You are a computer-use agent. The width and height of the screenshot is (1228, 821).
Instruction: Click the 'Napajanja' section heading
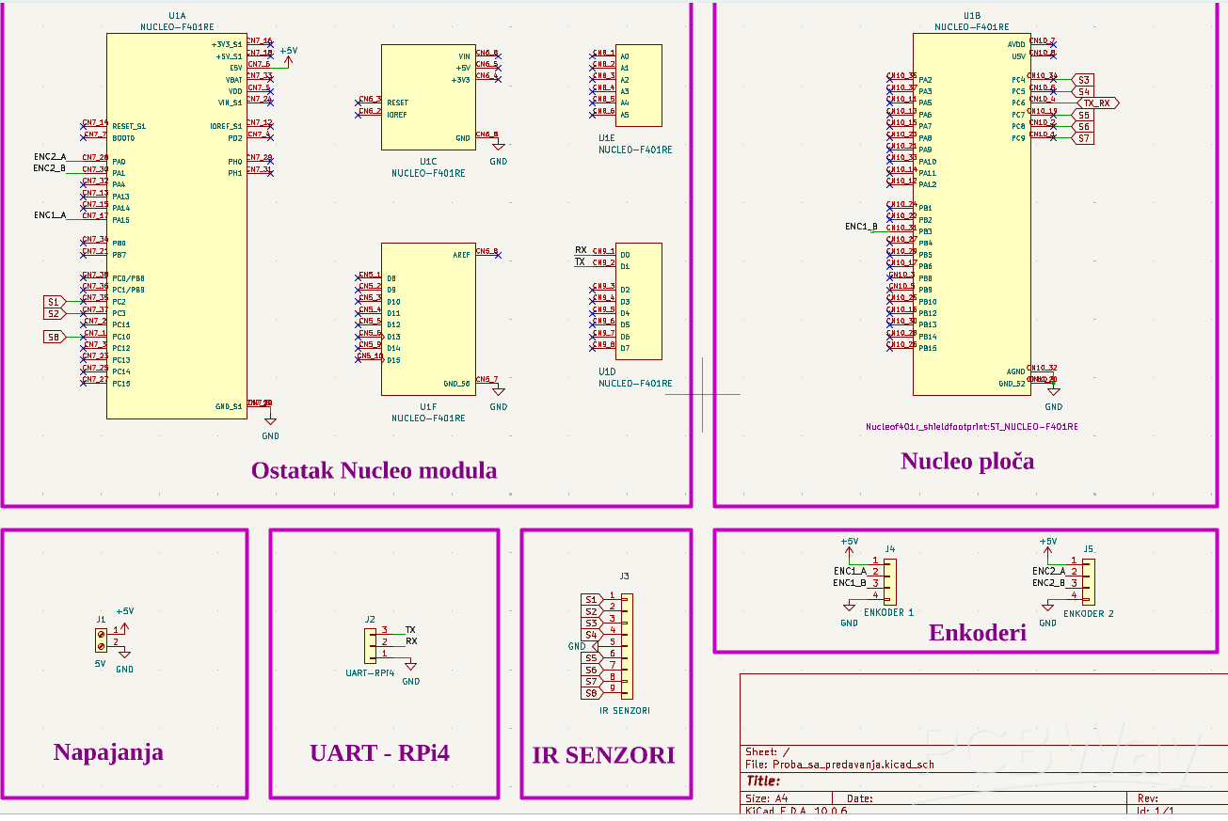108,752
